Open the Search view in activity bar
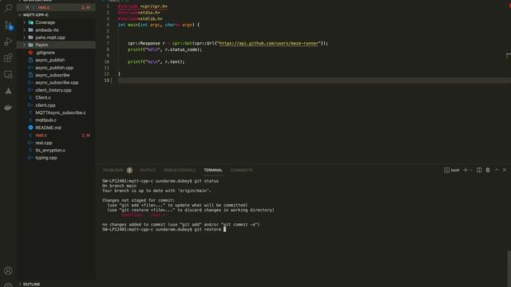 click(x=8, y=8)
